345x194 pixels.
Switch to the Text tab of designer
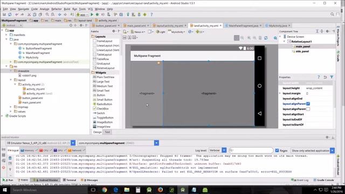point(107,132)
